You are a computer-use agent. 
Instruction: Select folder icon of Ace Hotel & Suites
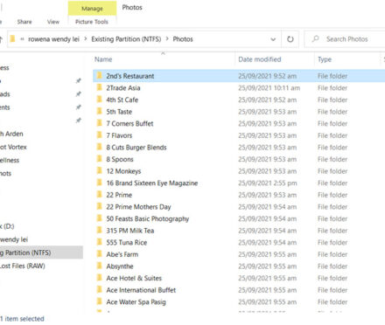[x=100, y=278]
